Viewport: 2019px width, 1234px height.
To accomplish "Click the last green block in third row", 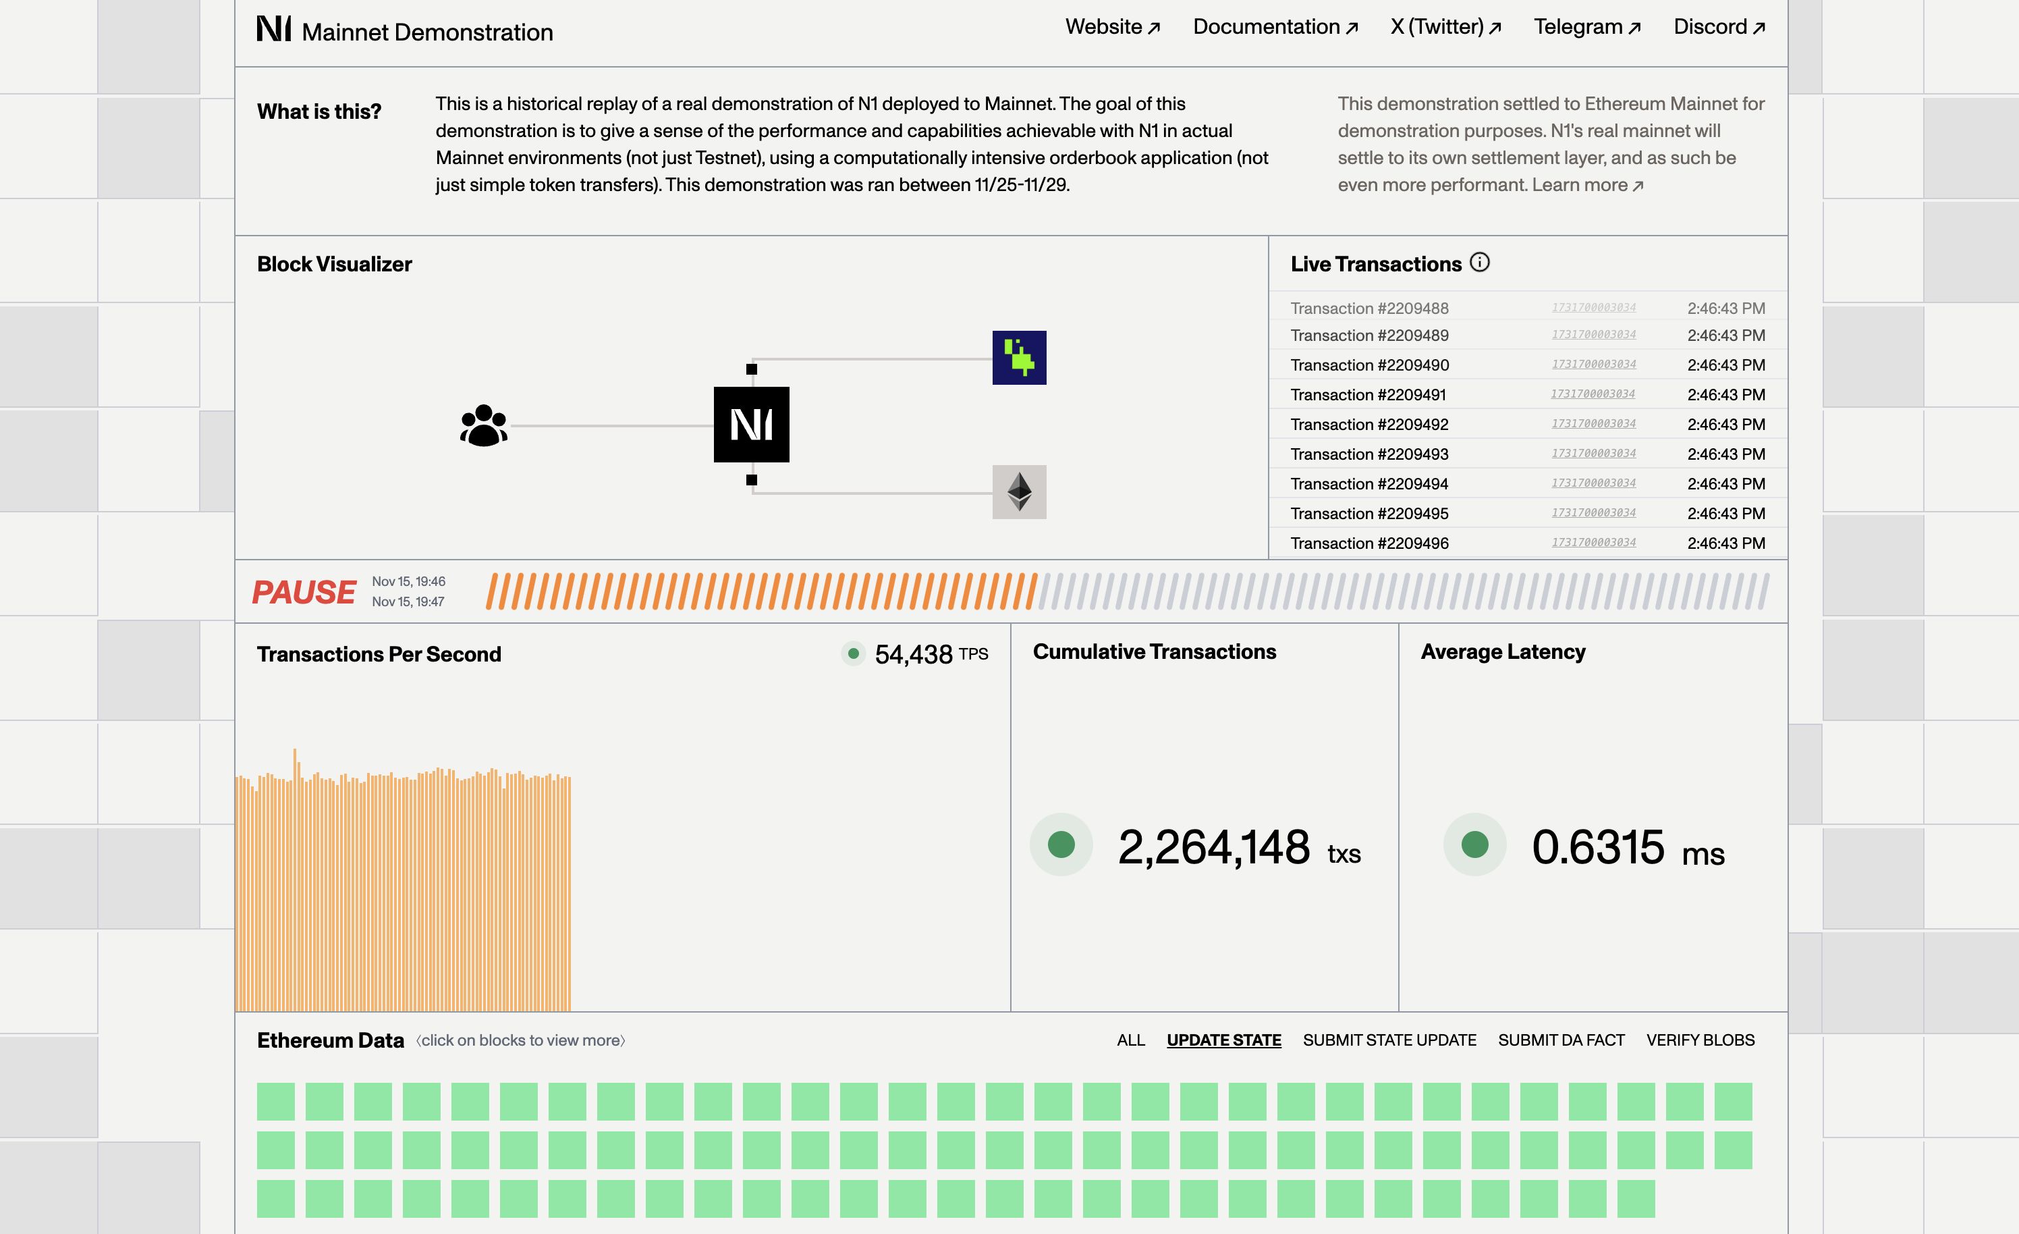I will click(x=1636, y=1199).
